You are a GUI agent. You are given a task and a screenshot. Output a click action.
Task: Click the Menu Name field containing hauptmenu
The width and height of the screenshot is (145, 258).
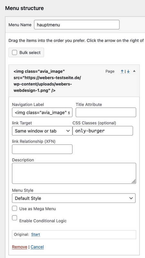[x=77, y=25]
